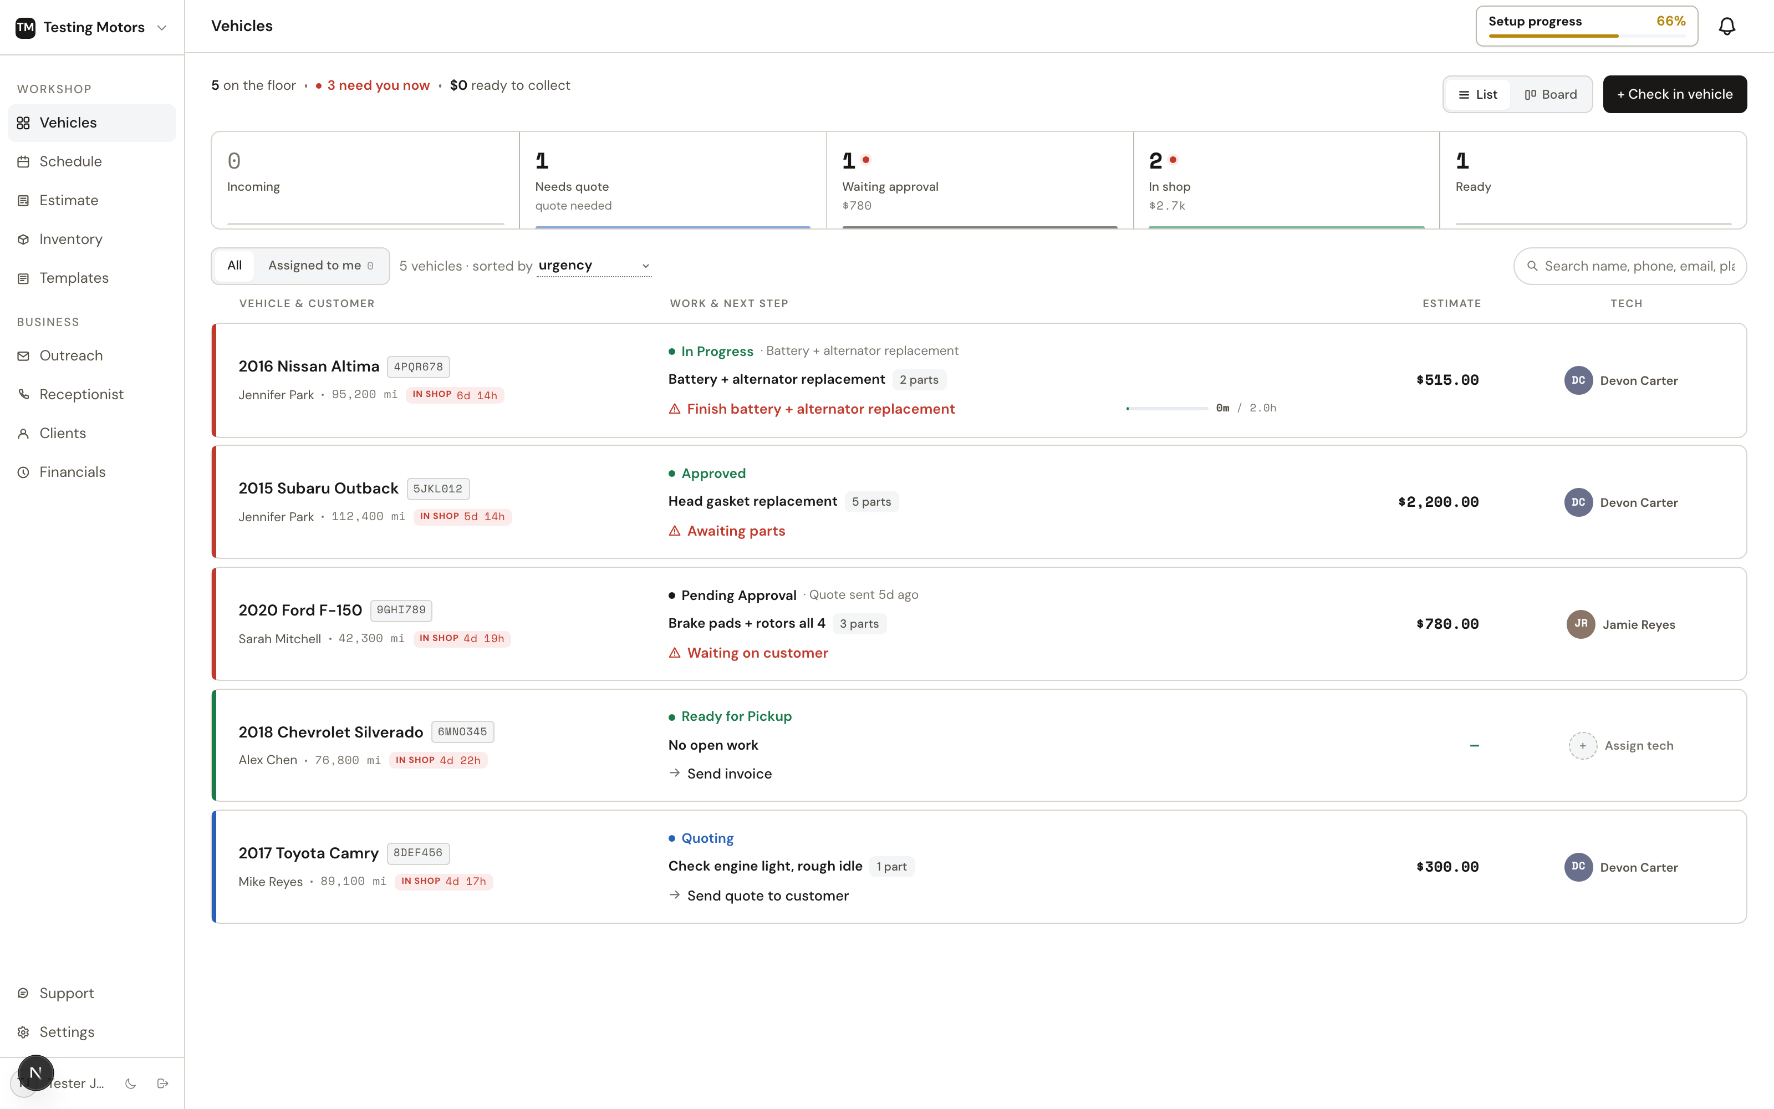Open the Receptionist phone section
The width and height of the screenshot is (1774, 1109).
[91, 395]
